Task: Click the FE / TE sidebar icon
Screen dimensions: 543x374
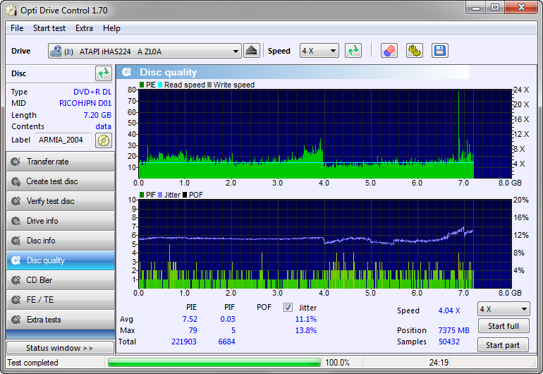Action: tap(16, 300)
